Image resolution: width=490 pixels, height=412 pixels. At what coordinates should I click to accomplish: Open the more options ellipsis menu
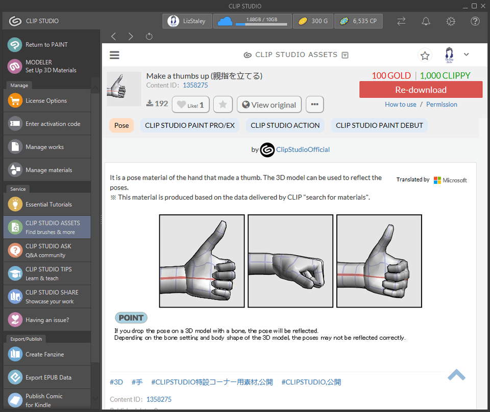pos(314,104)
